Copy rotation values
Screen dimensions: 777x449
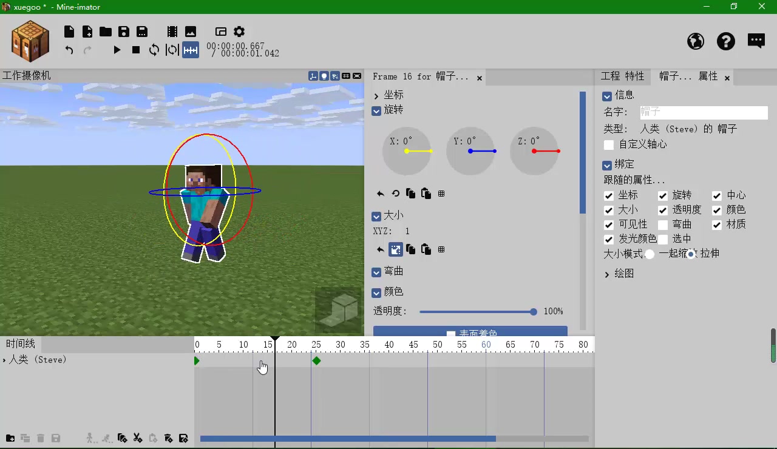[x=411, y=194]
